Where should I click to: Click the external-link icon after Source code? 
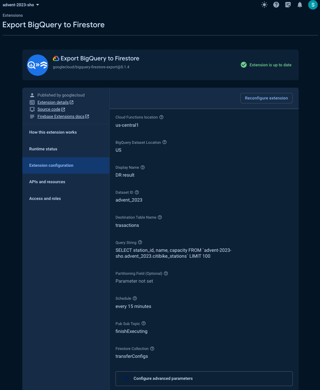click(x=63, y=109)
